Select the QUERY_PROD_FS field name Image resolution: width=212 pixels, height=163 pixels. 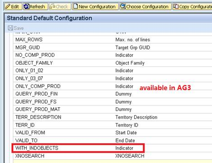click(x=36, y=101)
